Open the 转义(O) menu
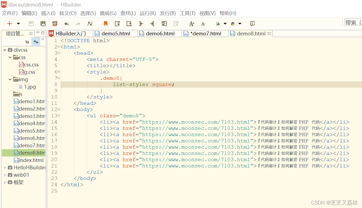The image size is (362, 208). (68, 13)
